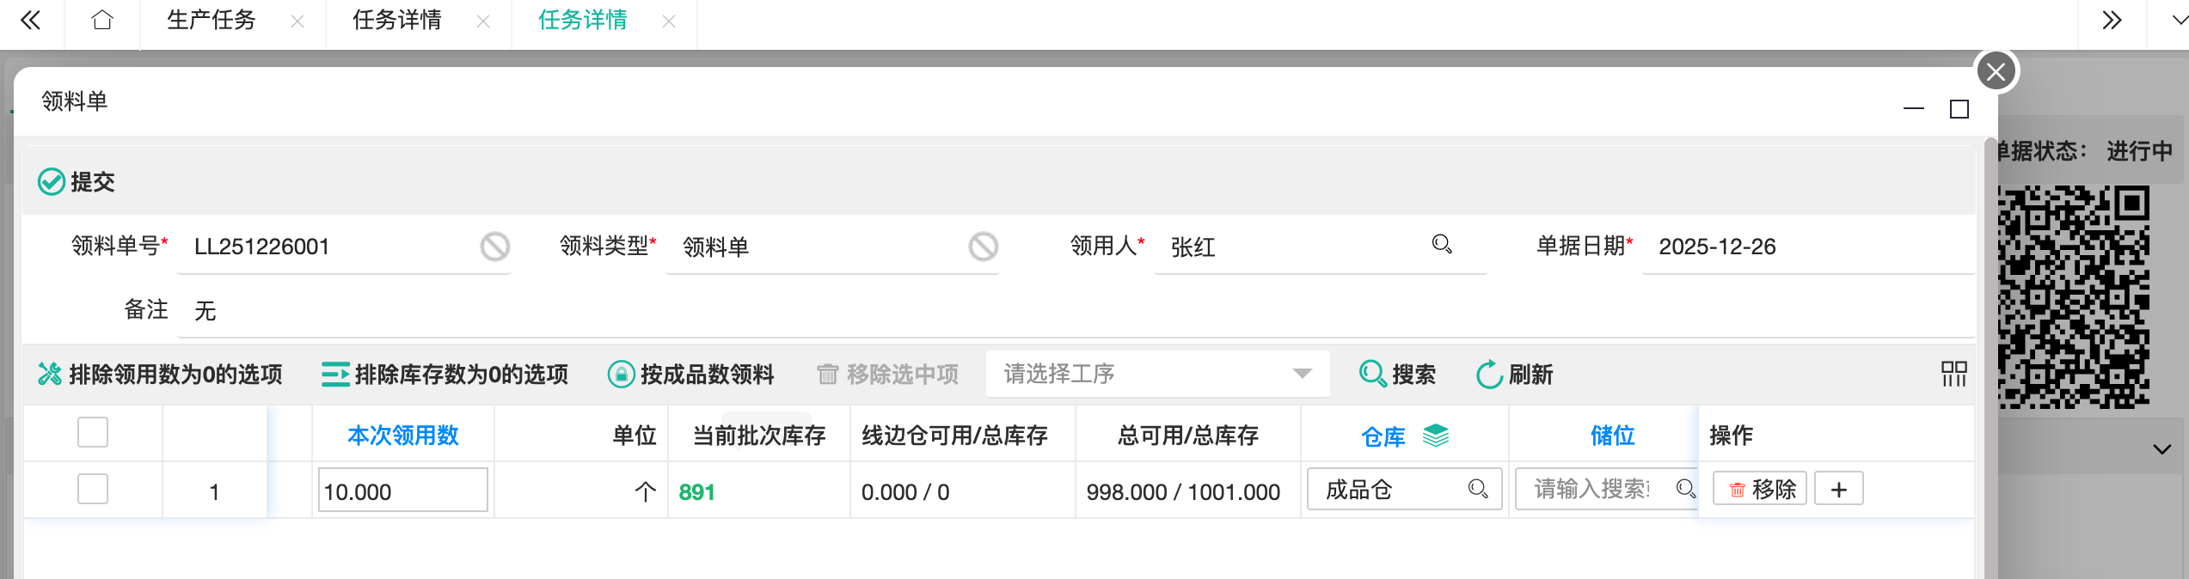Check the row 1 checkbox
Image resolution: width=2189 pixels, height=579 pixels.
pos(93,490)
